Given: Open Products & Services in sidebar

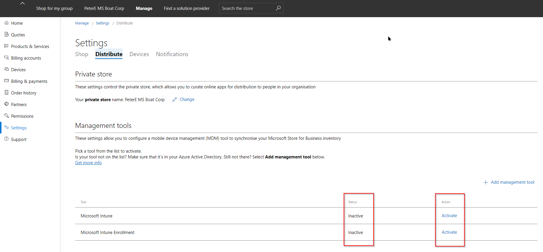Looking at the screenshot, I should 30,47.
